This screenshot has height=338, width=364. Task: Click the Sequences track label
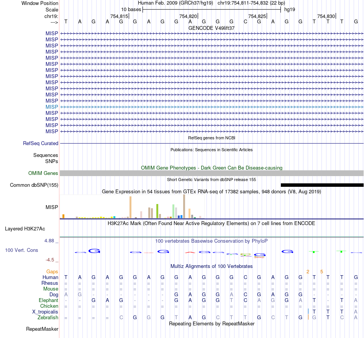coord(46,155)
